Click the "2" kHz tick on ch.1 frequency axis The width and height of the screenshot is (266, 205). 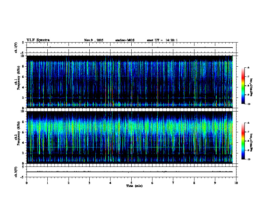tap(23, 98)
